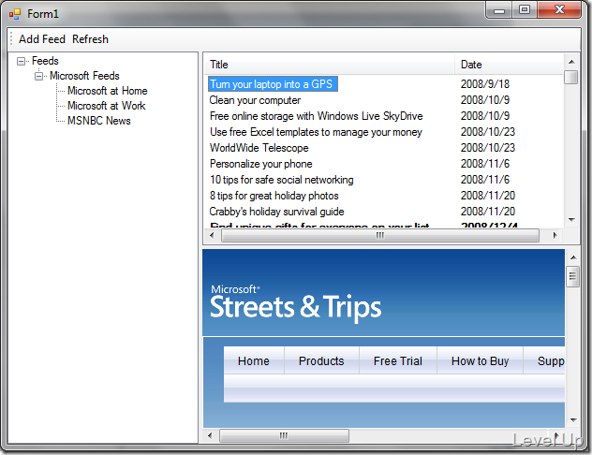
Task: Maximize the Form1 window
Action: (x=525, y=10)
